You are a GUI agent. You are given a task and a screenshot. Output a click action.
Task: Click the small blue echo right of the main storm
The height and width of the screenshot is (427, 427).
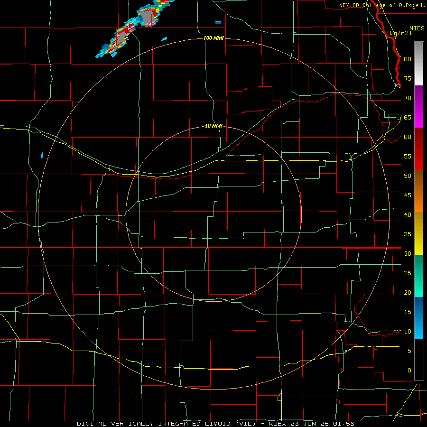pyautogui.click(x=218, y=22)
